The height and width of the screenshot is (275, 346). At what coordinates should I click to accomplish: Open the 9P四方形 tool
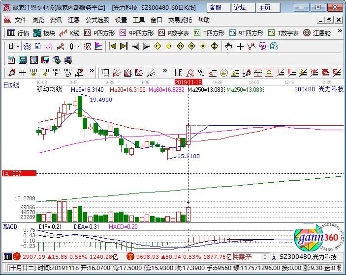137,33
